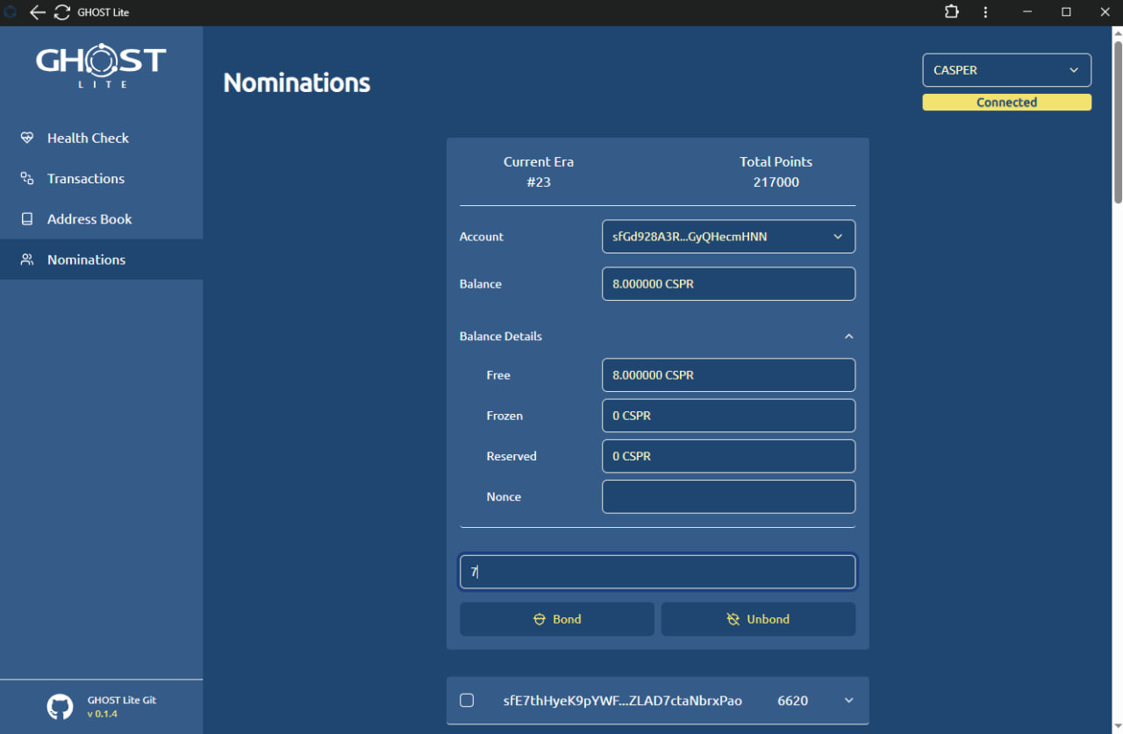Click the app icon in title bar
This screenshot has width=1123, height=734.
[11, 12]
